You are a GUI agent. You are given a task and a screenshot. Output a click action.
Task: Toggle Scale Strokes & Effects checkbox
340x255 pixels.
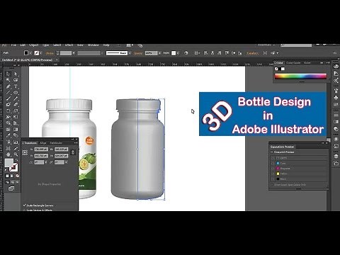click(x=24, y=210)
